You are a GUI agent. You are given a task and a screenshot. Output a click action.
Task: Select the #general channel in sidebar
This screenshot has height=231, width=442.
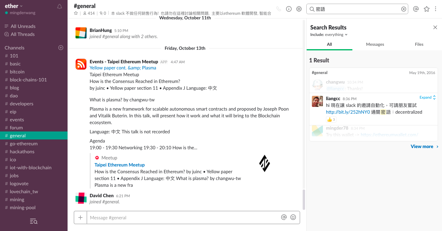(x=34, y=135)
